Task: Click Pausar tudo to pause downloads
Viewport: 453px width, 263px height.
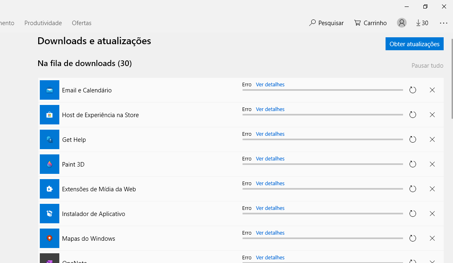Action: coord(427,66)
